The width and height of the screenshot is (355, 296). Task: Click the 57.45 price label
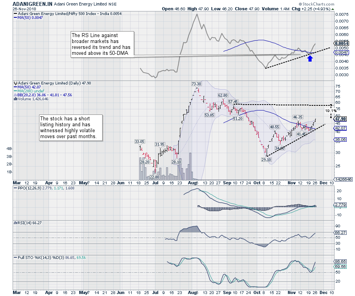233,102
